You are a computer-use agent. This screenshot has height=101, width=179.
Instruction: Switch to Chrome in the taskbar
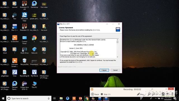(87, 98)
